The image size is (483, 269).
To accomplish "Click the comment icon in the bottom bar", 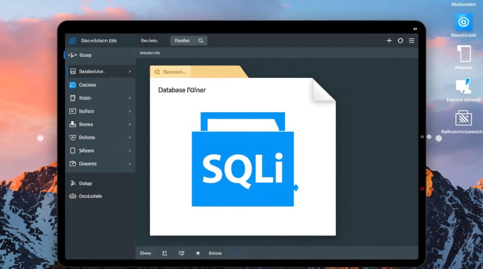I will (181, 253).
